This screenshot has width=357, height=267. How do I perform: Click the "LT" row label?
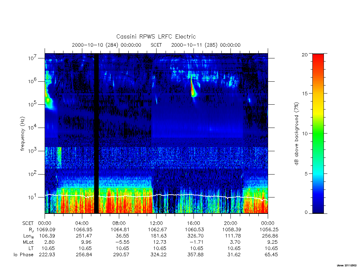[x=31, y=248]
